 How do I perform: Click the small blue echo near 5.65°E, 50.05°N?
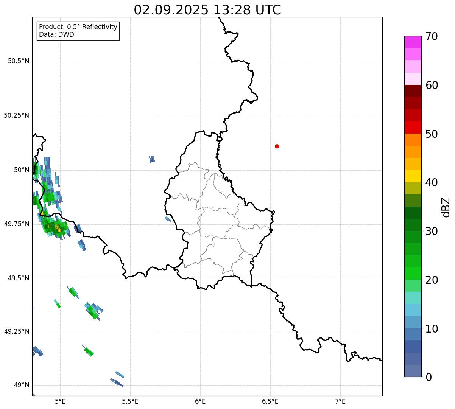click(152, 159)
